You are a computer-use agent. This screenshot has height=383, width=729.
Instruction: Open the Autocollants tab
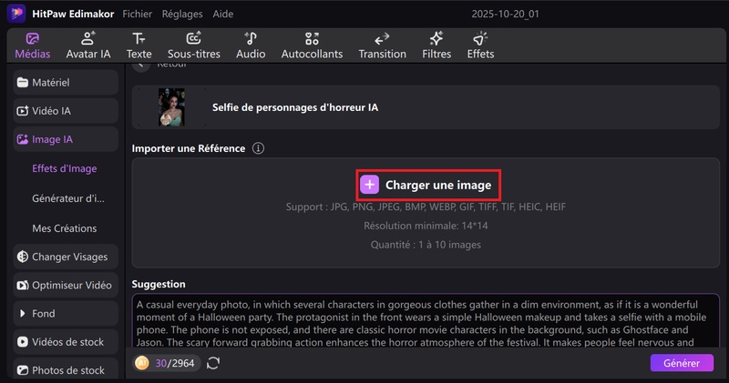(x=312, y=45)
